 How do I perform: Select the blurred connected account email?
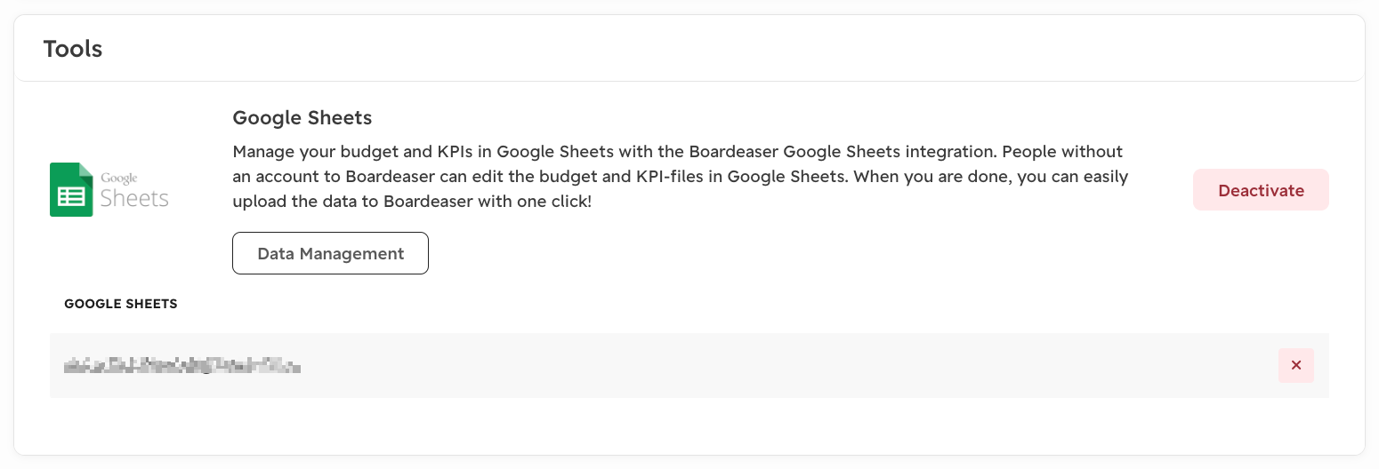182,365
